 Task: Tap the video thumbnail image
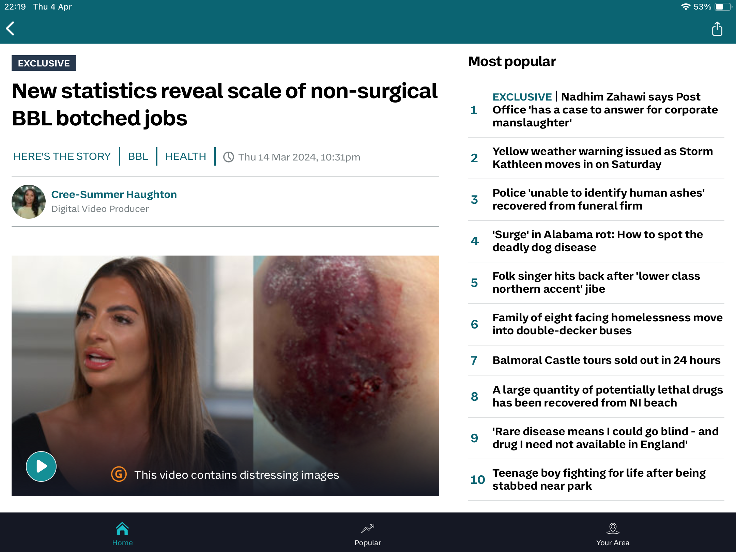[225, 375]
